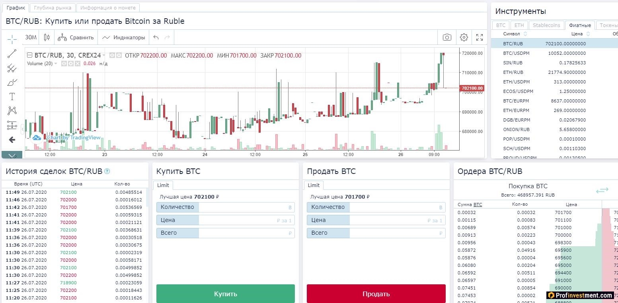Image resolution: width=618 pixels, height=303 pixels.
Task: Switch to the График tab
Action: click(16, 8)
